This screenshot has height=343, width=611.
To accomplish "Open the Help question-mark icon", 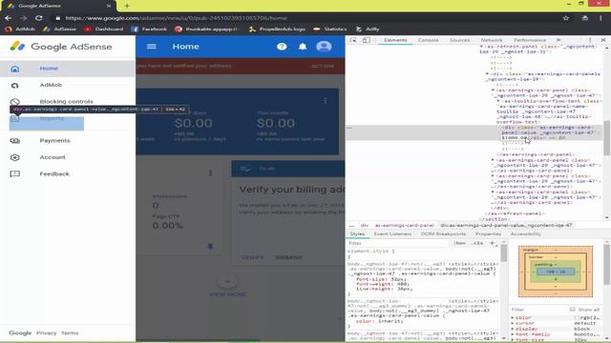I will point(282,47).
